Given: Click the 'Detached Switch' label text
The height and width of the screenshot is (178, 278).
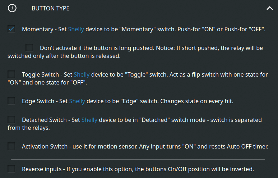Looking at the screenshot, I should tap(44, 120).
